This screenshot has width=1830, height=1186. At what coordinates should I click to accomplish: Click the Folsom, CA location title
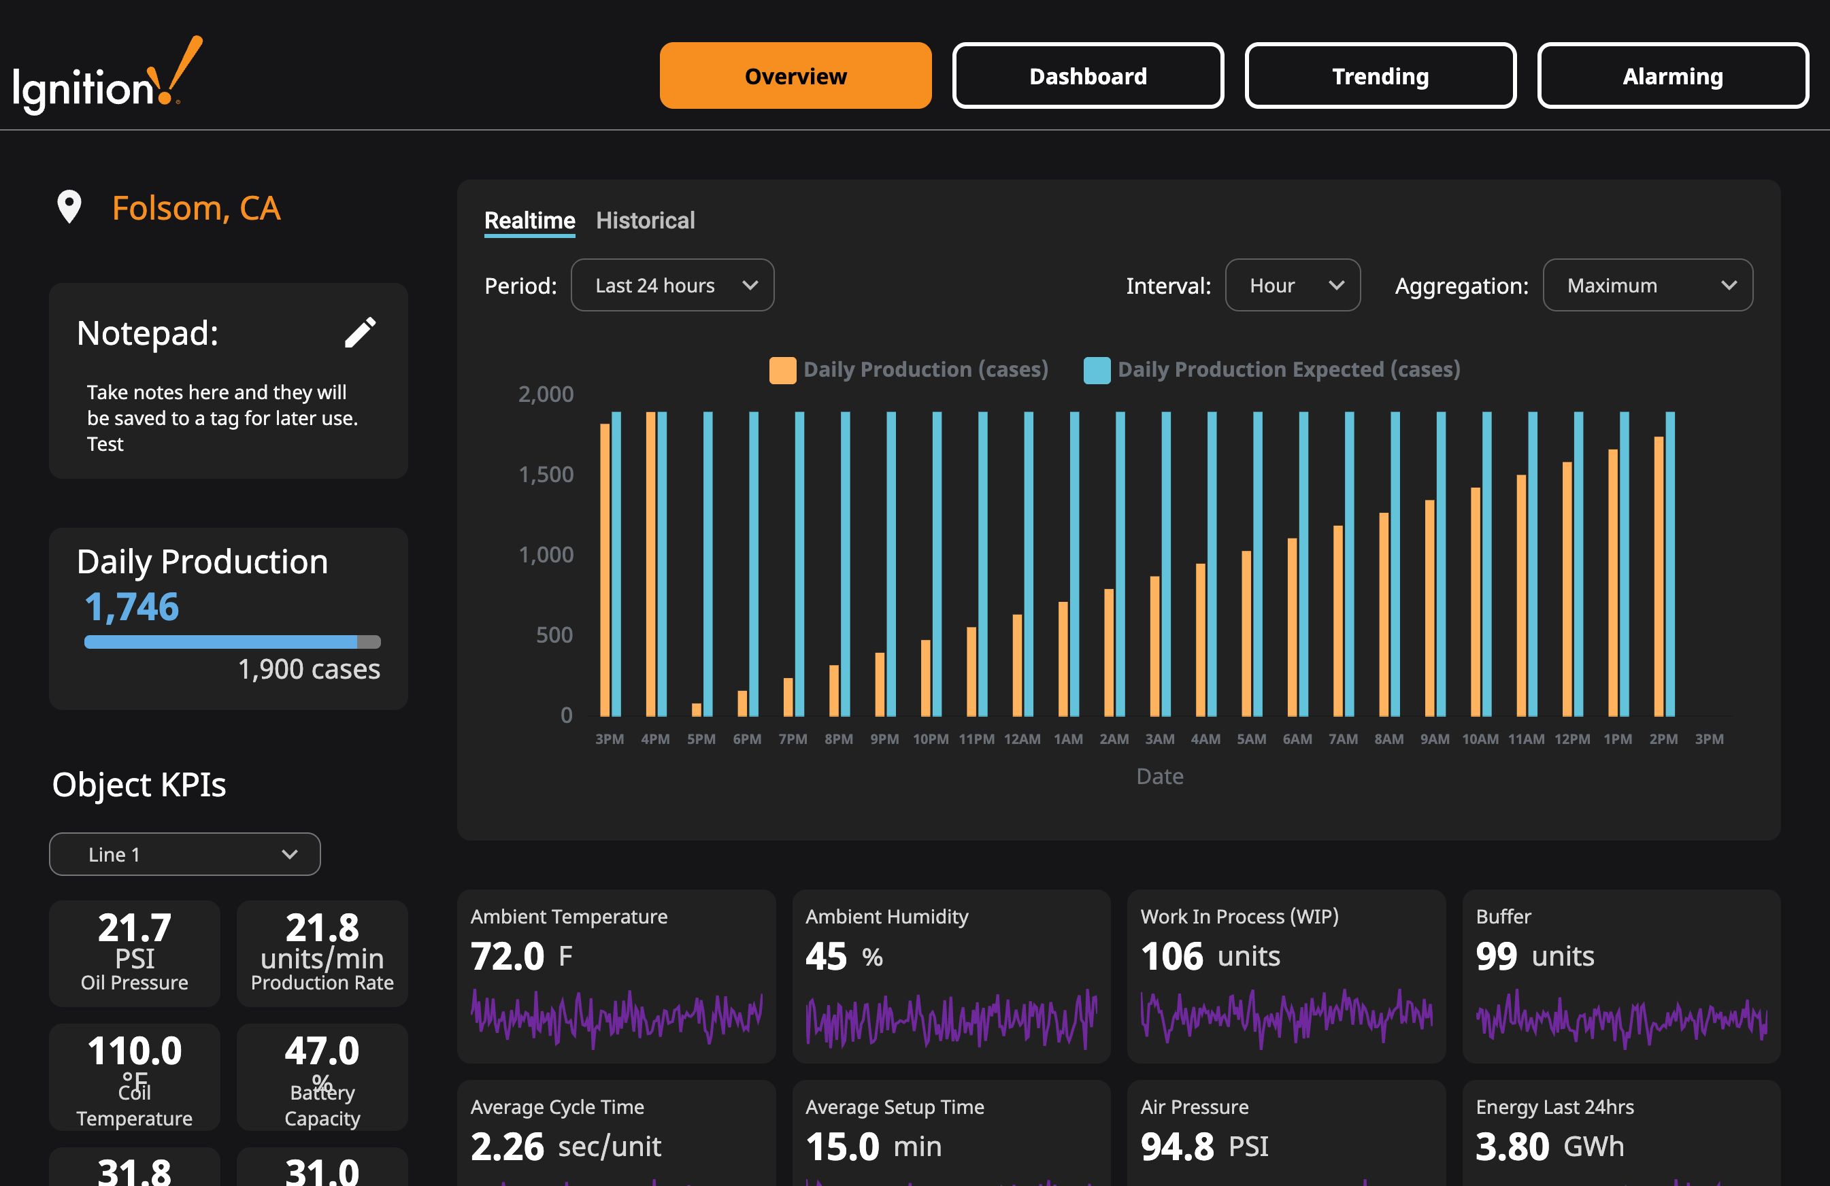(196, 208)
